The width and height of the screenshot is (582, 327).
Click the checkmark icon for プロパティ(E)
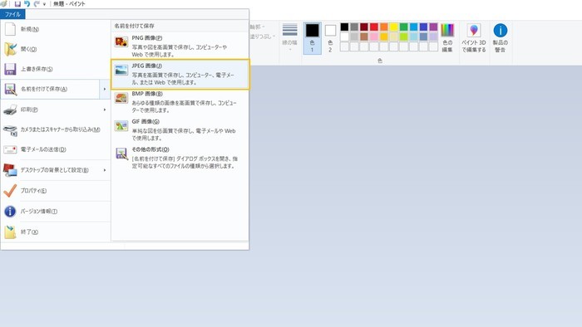pyautogui.click(x=10, y=191)
